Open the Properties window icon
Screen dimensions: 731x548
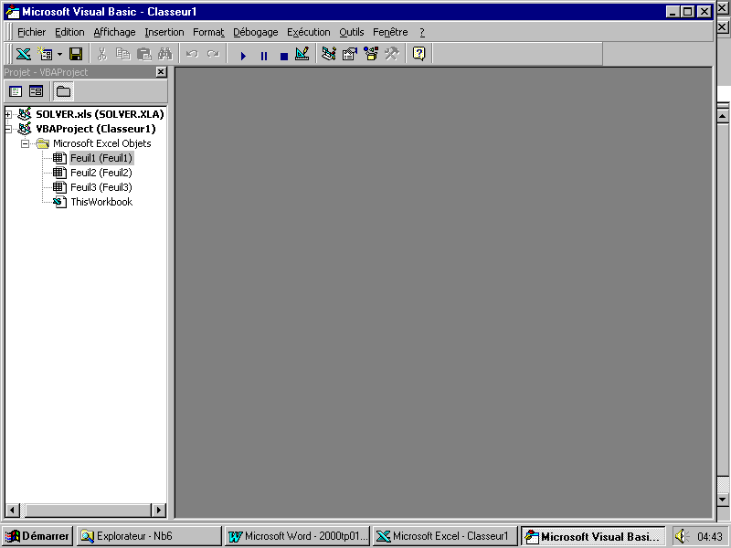pyautogui.click(x=350, y=54)
